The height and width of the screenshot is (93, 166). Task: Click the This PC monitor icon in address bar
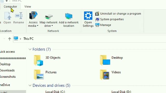(16, 38)
